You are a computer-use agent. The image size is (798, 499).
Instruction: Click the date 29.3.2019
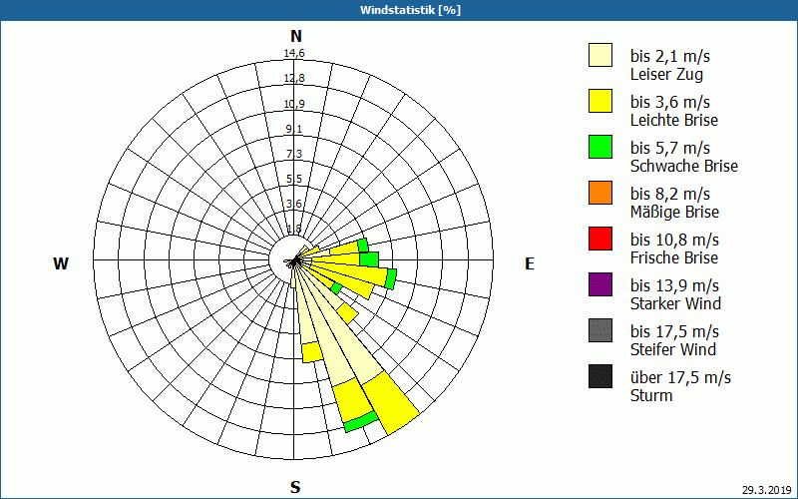point(767,490)
